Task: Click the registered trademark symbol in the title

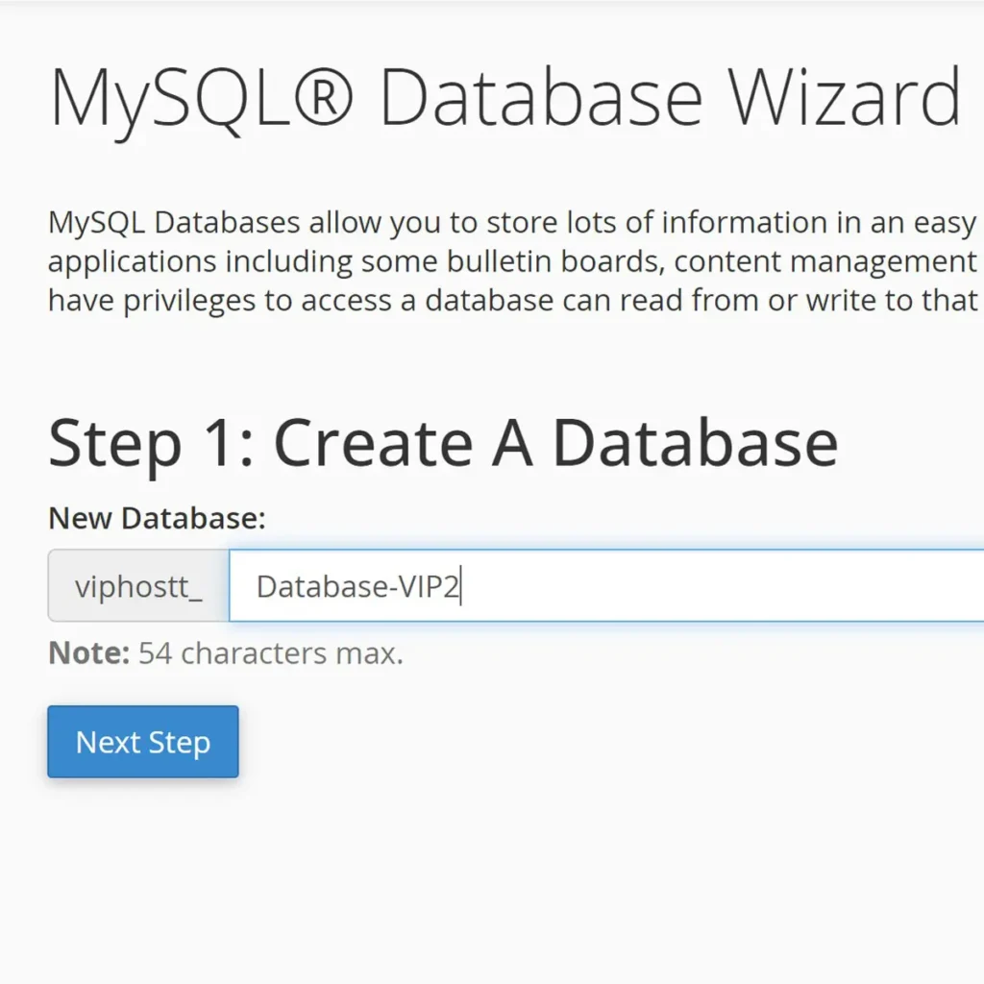Action: [x=324, y=99]
